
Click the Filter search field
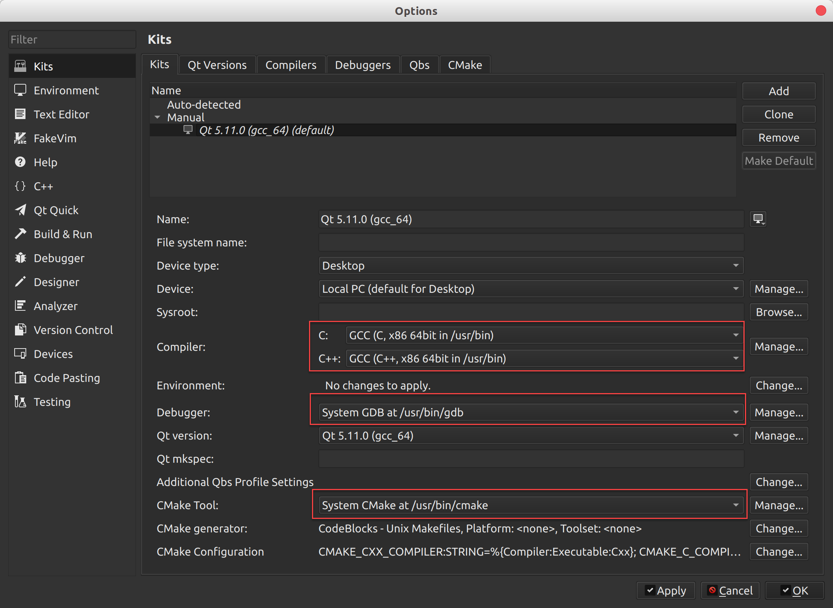pos(72,39)
